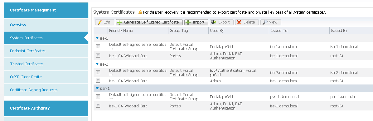373x121 pixels.
Task: Check ise-1 group CA Wildcard Cert checkbox
Action: tap(98, 56)
